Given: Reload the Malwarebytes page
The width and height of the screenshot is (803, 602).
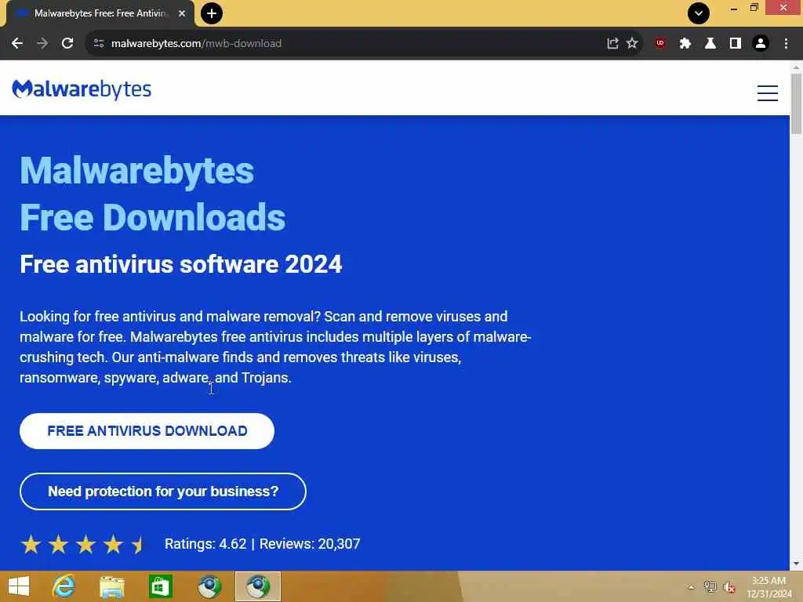Looking at the screenshot, I should tap(67, 44).
